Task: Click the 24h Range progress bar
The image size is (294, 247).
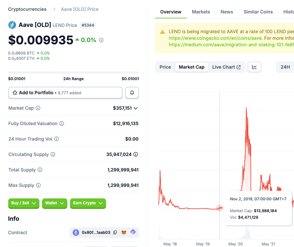Action: pos(74,73)
